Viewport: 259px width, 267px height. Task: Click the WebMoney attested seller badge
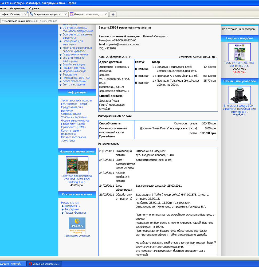(77, 226)
